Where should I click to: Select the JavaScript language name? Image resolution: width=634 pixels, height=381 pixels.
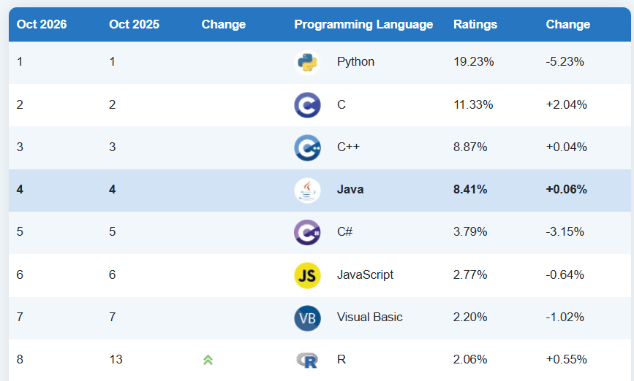tap(365, 274)
